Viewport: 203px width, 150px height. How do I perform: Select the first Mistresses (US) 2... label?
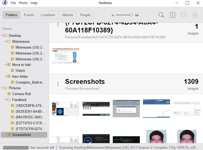pos(30,47)
